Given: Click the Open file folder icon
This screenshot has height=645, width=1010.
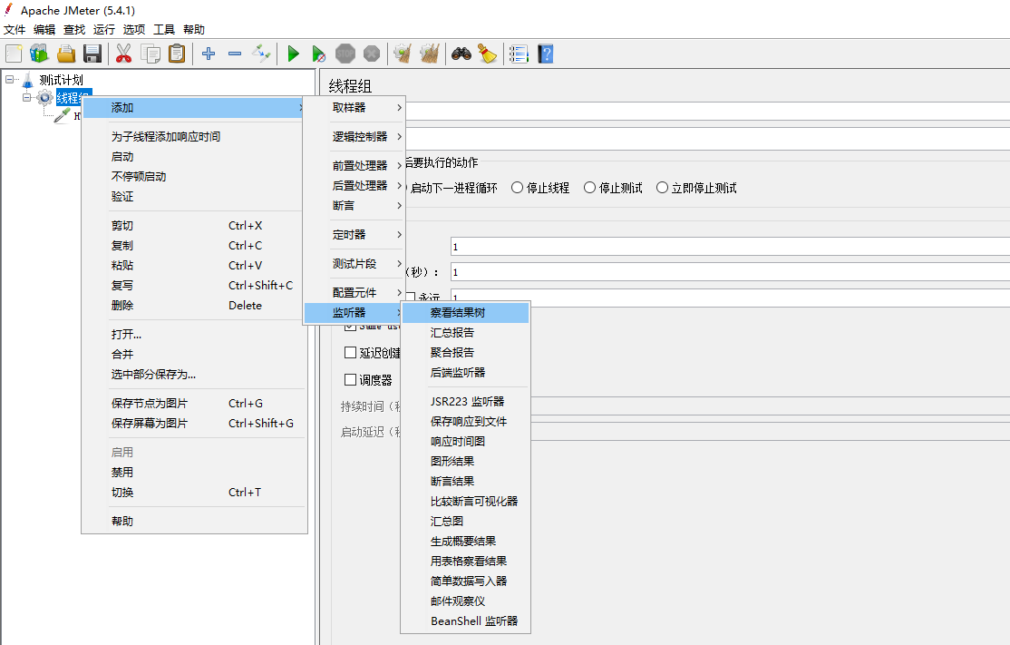Looking at the screenshot, I should point(65,54).
